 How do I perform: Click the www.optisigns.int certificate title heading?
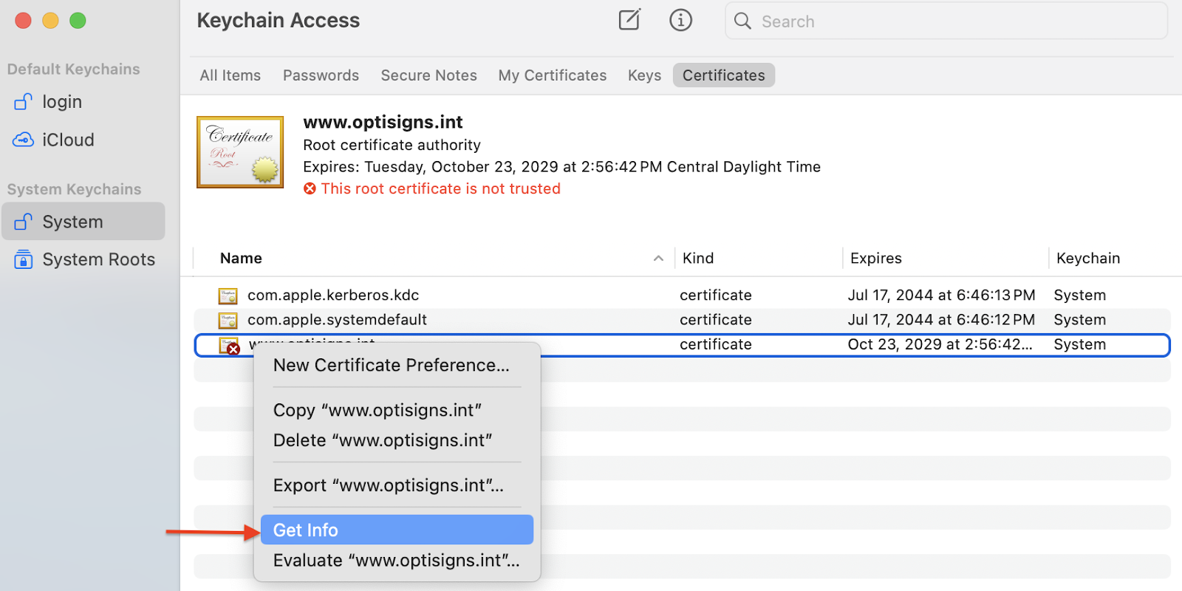click(x=383, y=122)
